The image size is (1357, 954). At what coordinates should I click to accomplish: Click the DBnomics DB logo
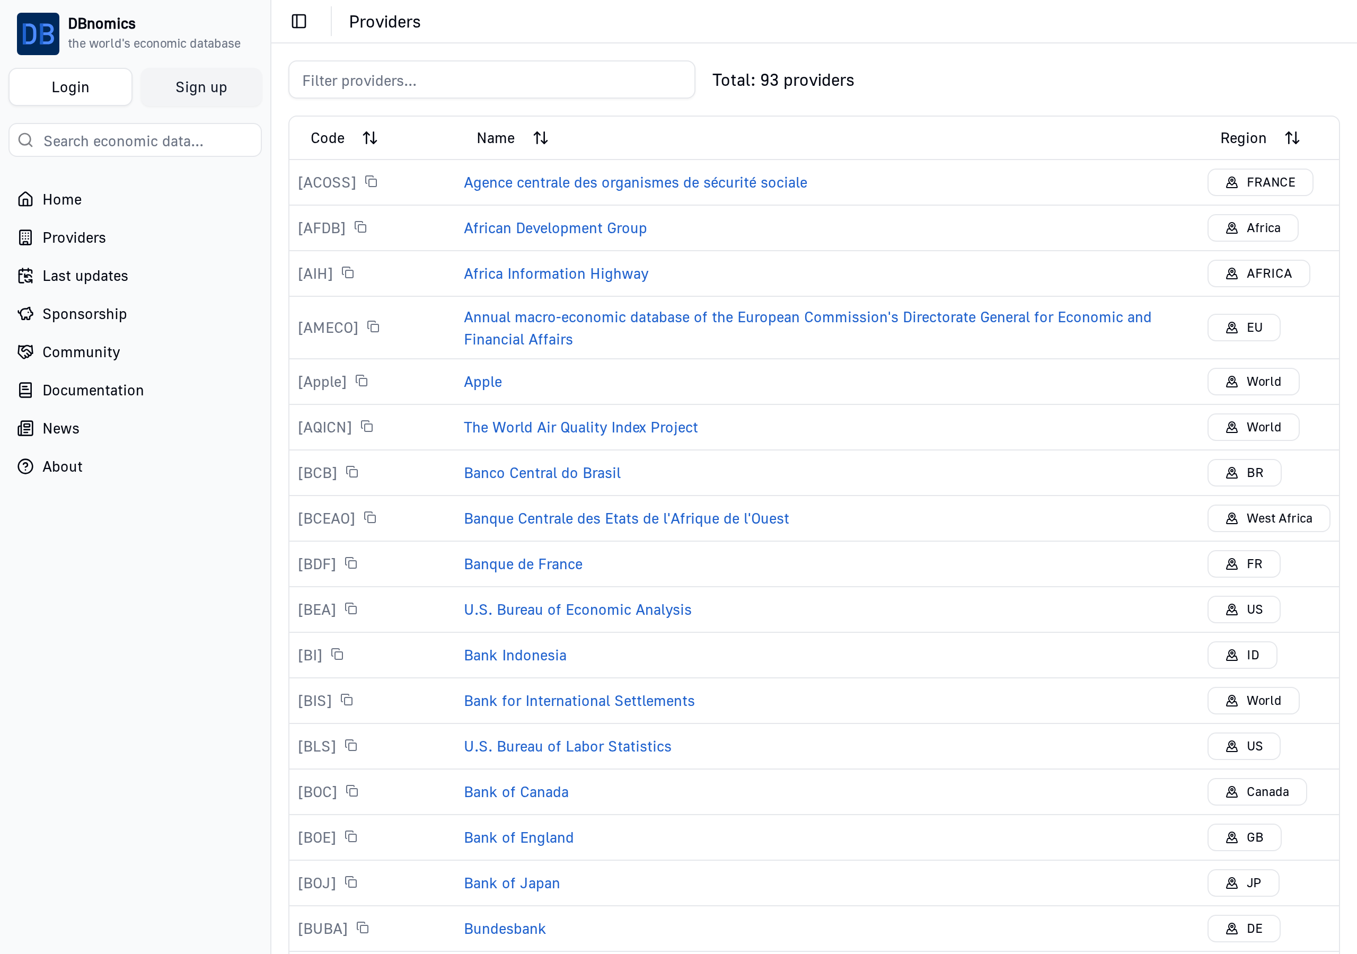pyautogui.click(x=38, y=34)
